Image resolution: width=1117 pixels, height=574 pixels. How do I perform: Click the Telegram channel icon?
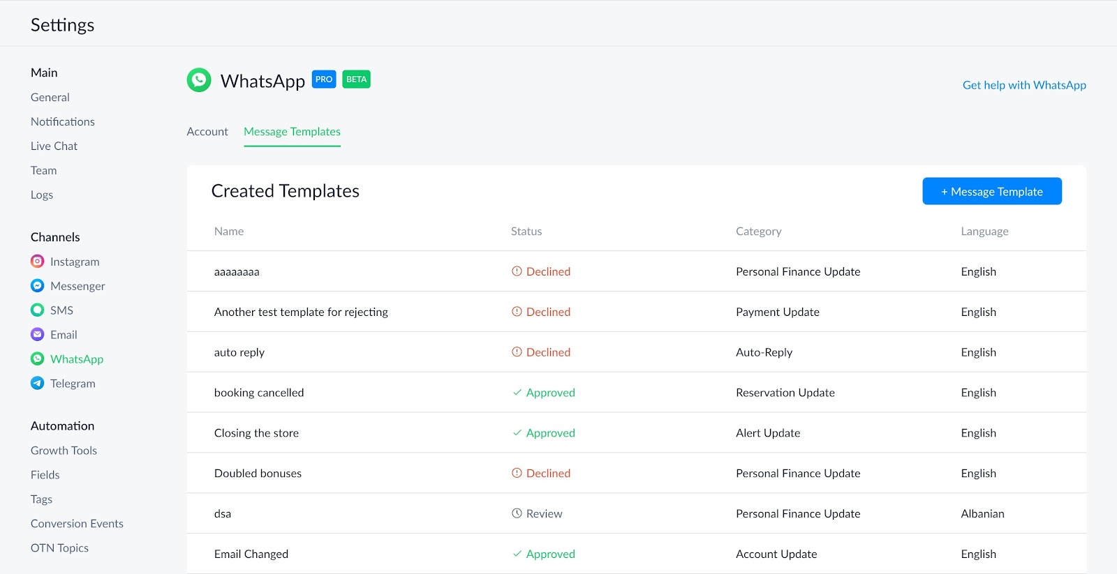pos(38,384)
